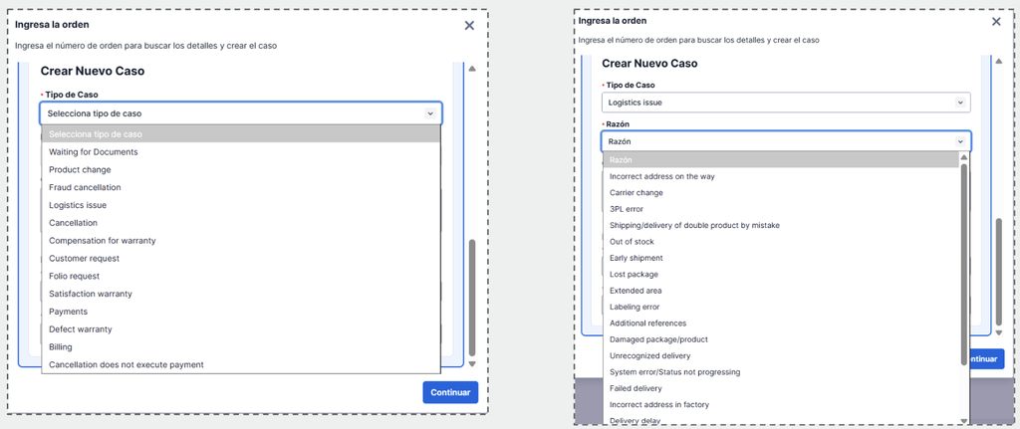Select Waiting for Documents case type
The width and height of the screenshot is (1020, 429).
point(94,152)
